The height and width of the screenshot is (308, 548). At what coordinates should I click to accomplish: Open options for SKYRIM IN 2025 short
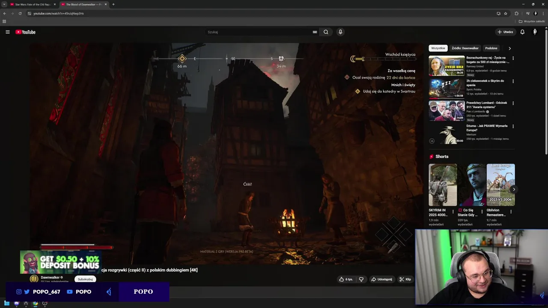coord(453,211)
